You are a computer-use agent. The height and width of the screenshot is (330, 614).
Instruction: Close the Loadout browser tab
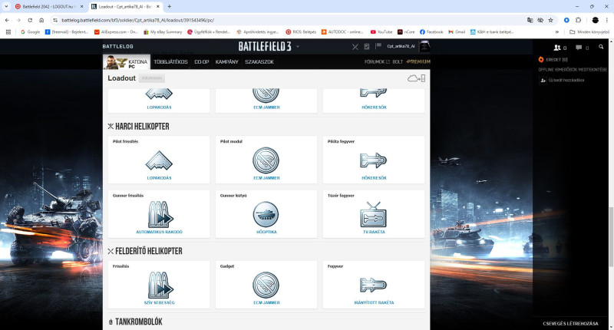pyautogui.click(x=158, y=7)
